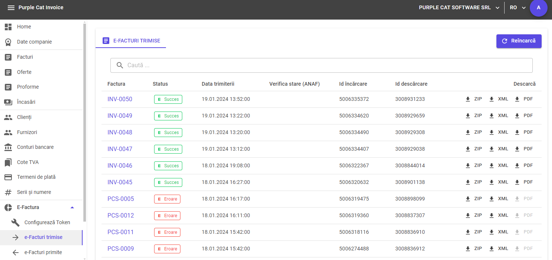Click the Configurează Token wrench icon
This screenshot has width=552, height=260.
tap(16, 222)
